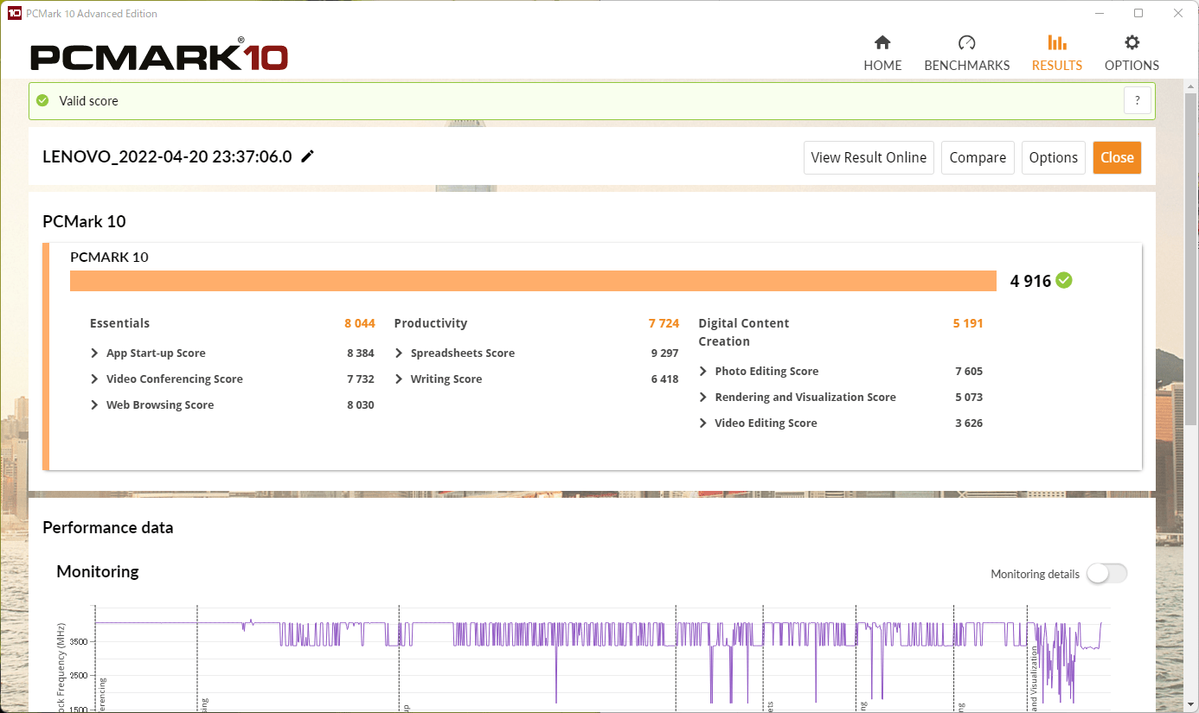
Task: Open the result Options button
Action: coord(1053,157)
